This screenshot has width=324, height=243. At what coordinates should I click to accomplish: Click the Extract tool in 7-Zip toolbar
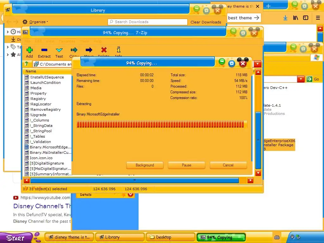(x=44, y=52)
